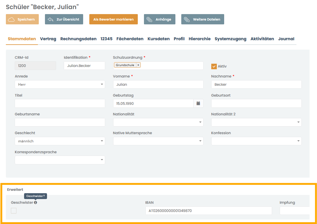Click the back arrow icon on Zur Übersicht
317x224 pixels.
coord(50,19)
